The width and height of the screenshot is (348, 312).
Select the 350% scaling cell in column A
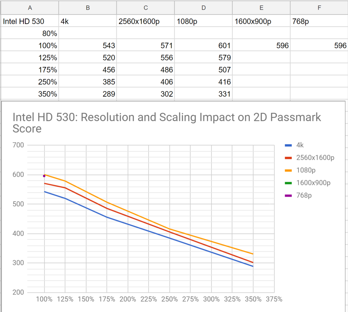[x=30, y=94]
